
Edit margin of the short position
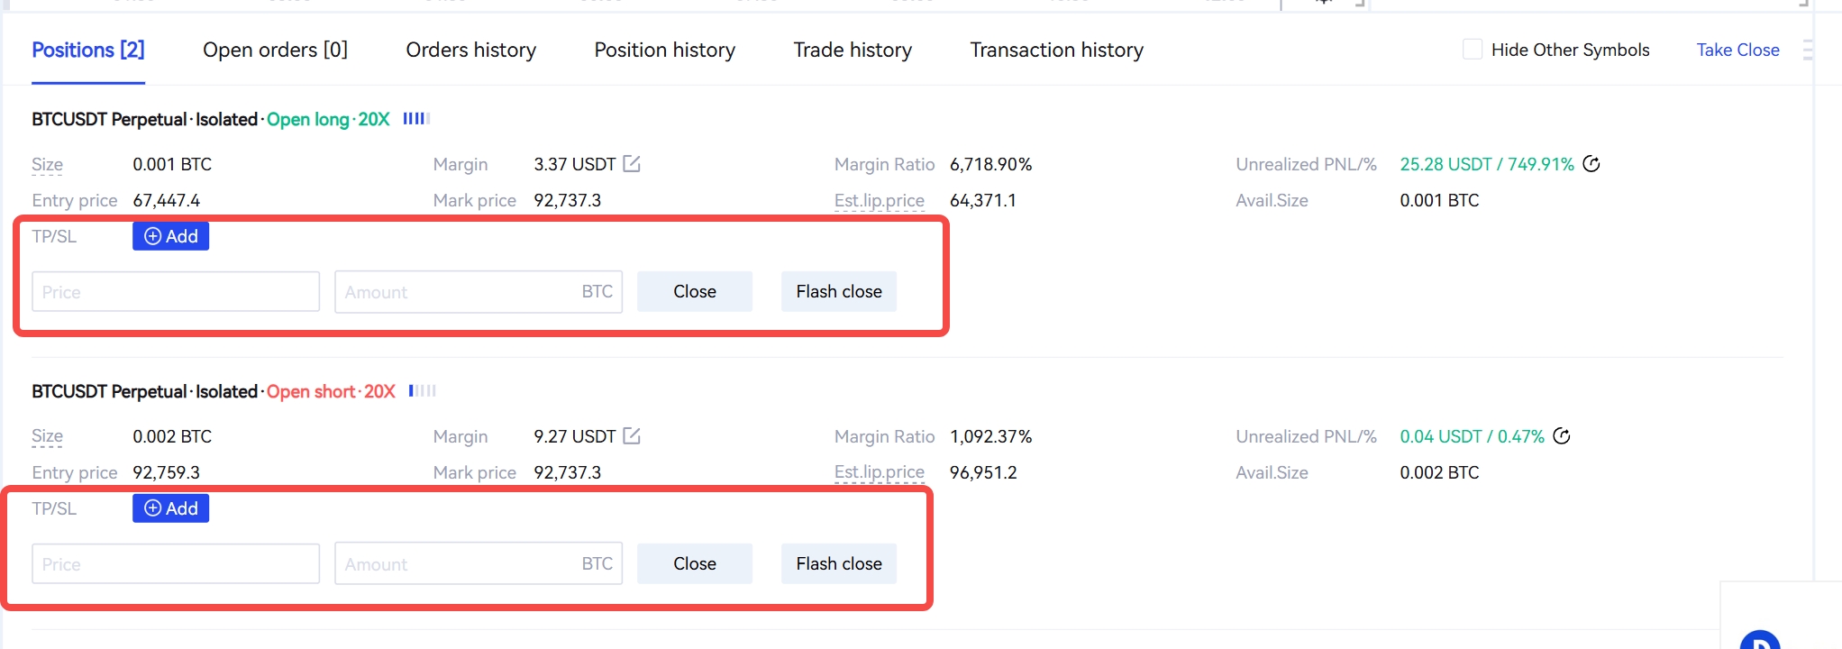click(x=632, y=436)
